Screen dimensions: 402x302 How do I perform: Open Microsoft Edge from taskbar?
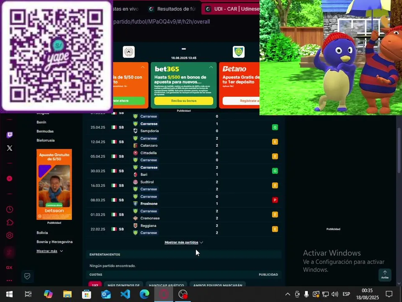[144, 294]
